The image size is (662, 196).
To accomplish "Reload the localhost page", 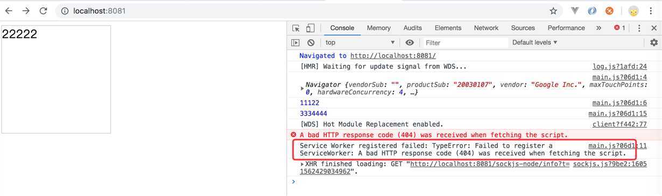I will pyautogui.click(x=44, y=11).
